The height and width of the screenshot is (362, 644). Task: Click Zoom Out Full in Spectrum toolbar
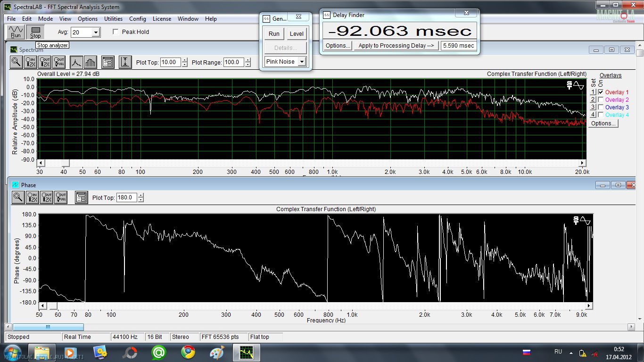[x=59, y=62]
